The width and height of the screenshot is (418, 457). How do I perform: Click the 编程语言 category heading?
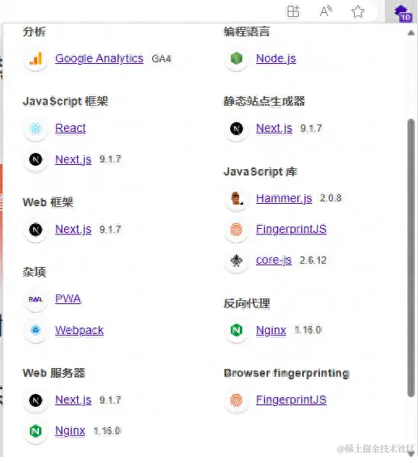[x=246, y=32]
